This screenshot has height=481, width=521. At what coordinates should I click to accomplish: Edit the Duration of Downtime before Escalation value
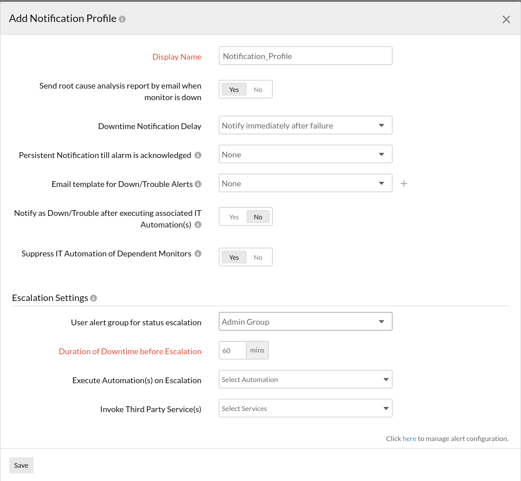point(232,350)
